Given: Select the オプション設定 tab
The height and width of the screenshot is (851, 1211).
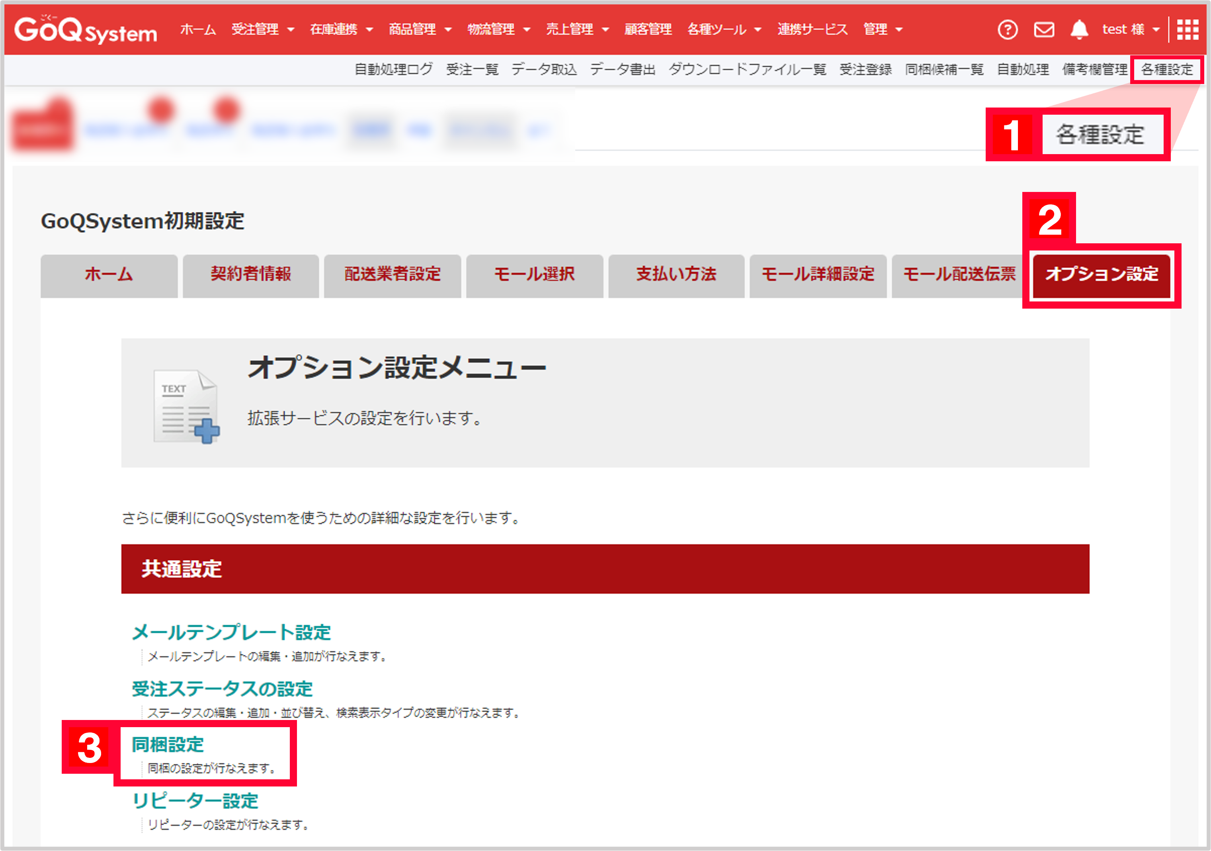Looking at the screenshot, I should click(x=1101, y=276).
